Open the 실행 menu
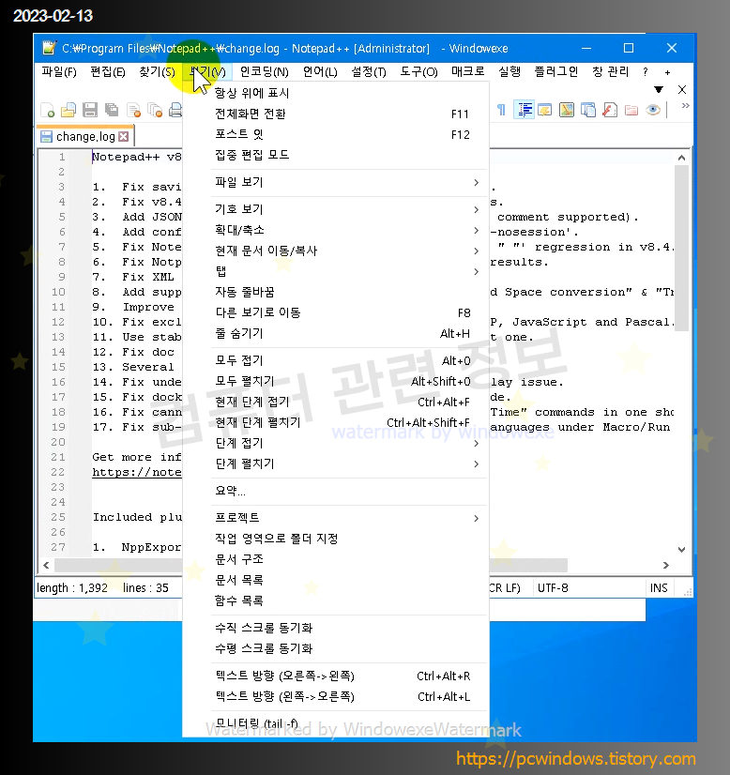The width and height of the screenshot is (730, 775). pos(509,72)
